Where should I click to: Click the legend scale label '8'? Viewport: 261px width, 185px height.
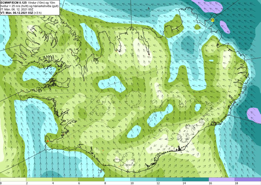pyautogui.click(x=105, y=183)
